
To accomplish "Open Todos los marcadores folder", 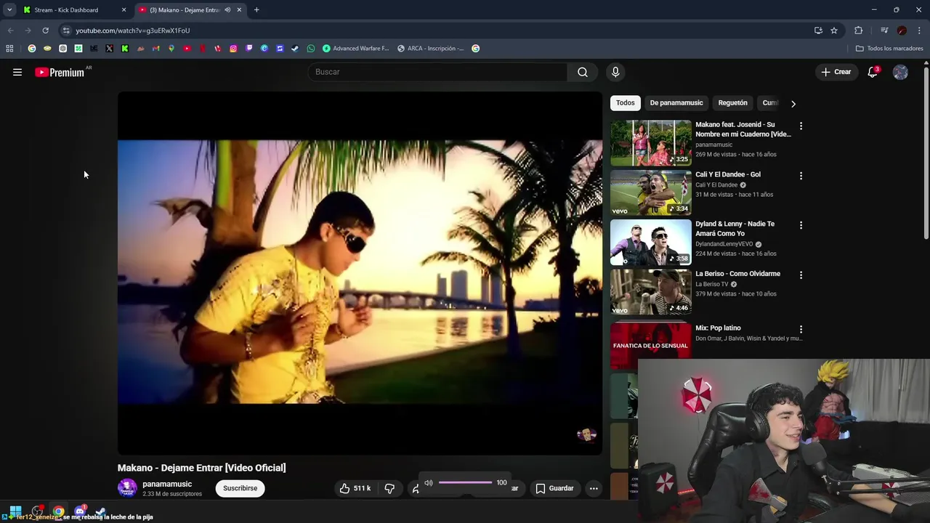I will (x=889, y=49).
